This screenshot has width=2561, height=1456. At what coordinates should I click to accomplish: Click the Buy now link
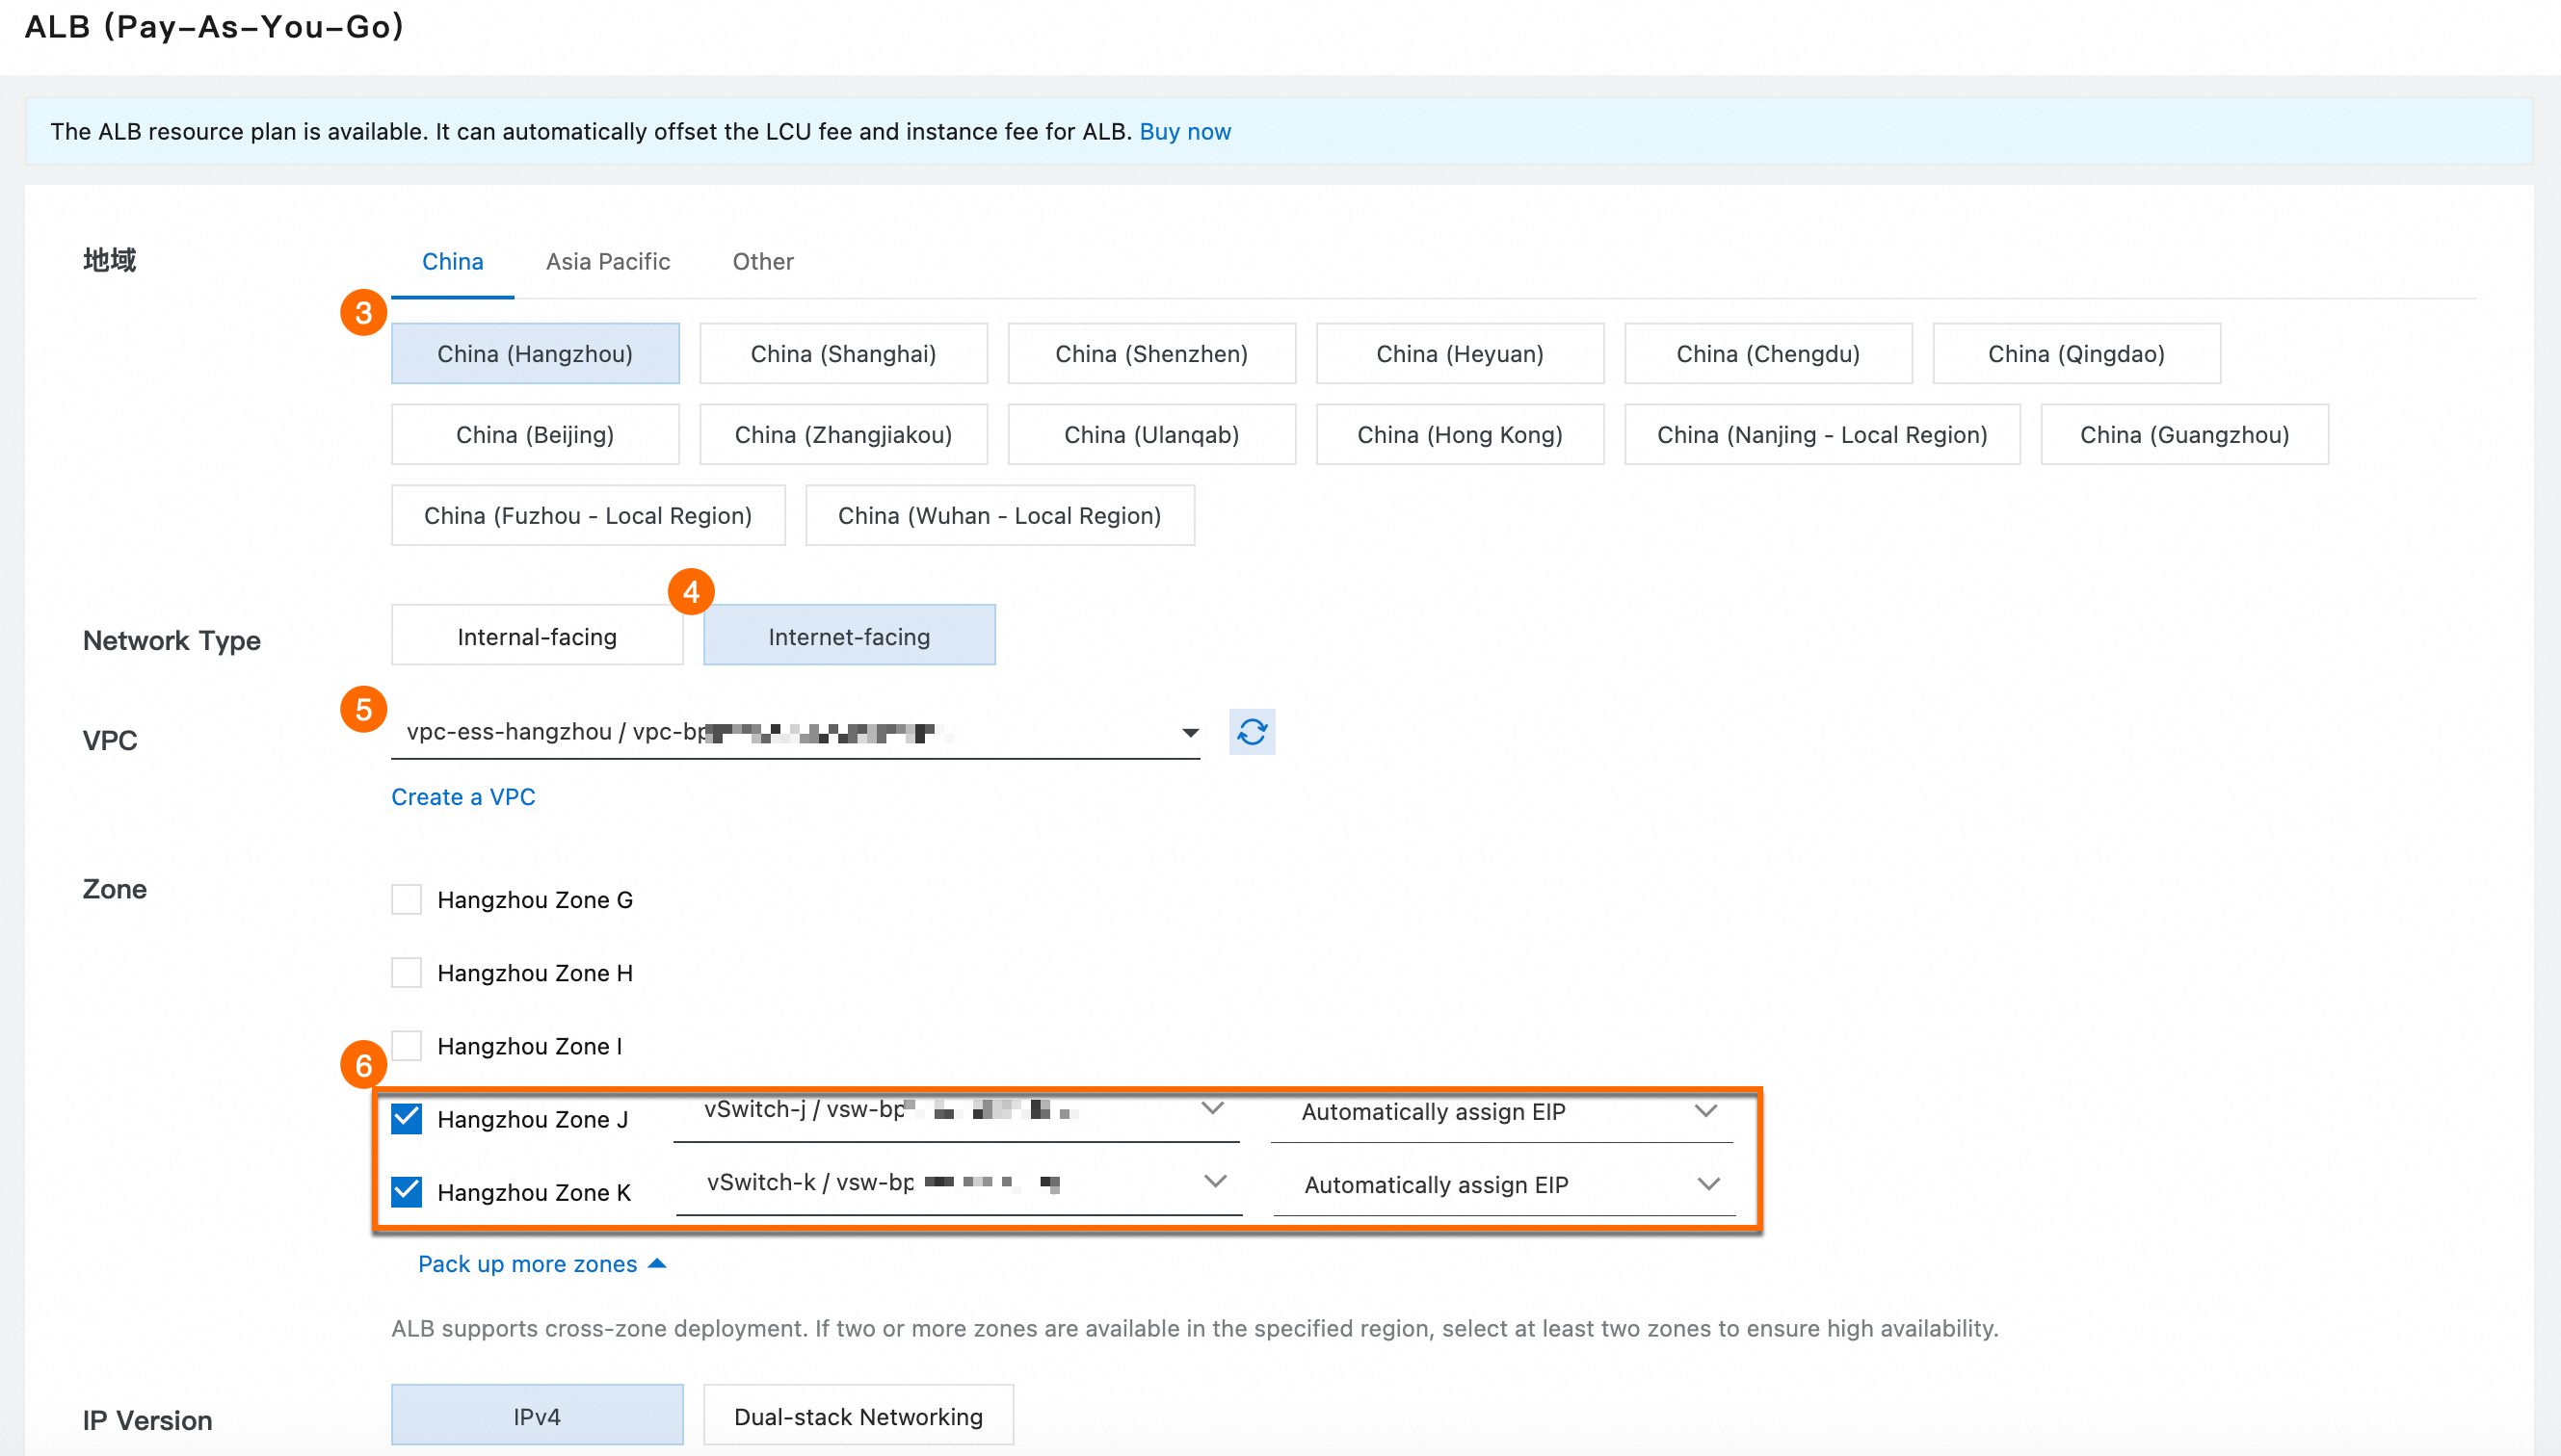[1184, 131]
